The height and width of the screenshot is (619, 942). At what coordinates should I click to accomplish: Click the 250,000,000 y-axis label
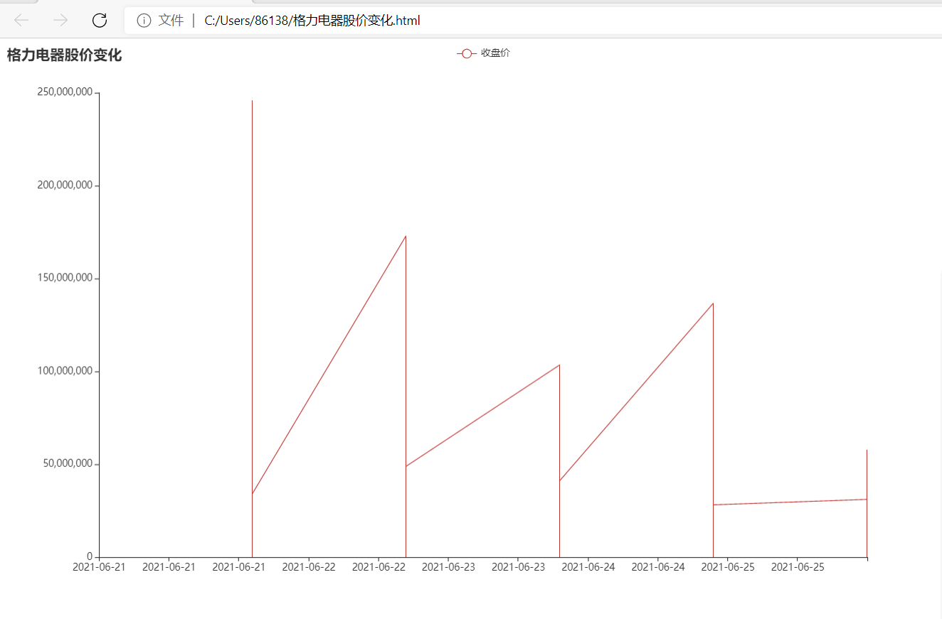[65, 92]
